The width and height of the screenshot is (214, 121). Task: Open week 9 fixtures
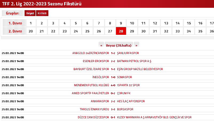[121, 23]
